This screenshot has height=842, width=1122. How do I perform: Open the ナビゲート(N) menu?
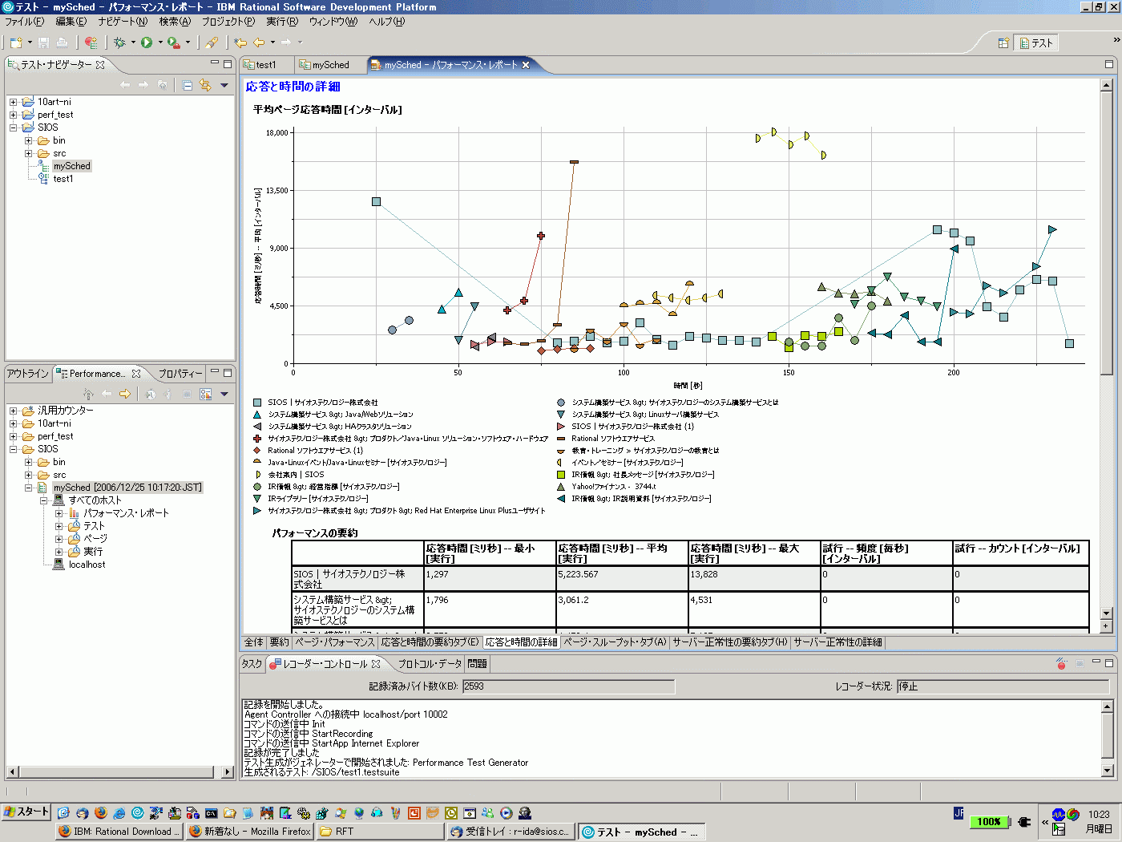coord(123,22)
